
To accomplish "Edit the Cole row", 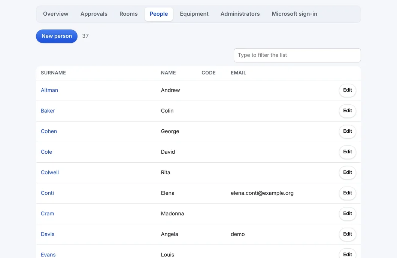I will (348, 152).
